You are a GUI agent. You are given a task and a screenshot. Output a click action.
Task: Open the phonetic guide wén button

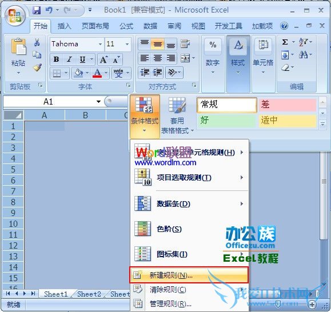point(118,73)
